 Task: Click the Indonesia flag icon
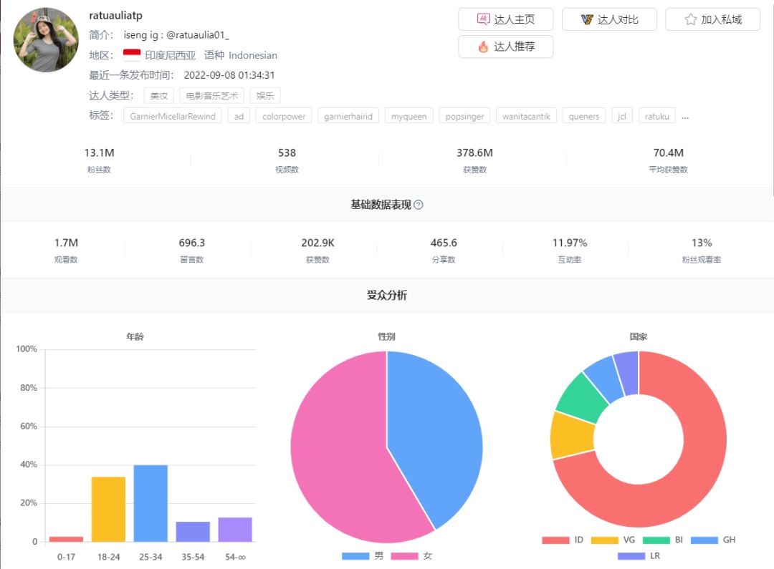[x=132, y=54]
